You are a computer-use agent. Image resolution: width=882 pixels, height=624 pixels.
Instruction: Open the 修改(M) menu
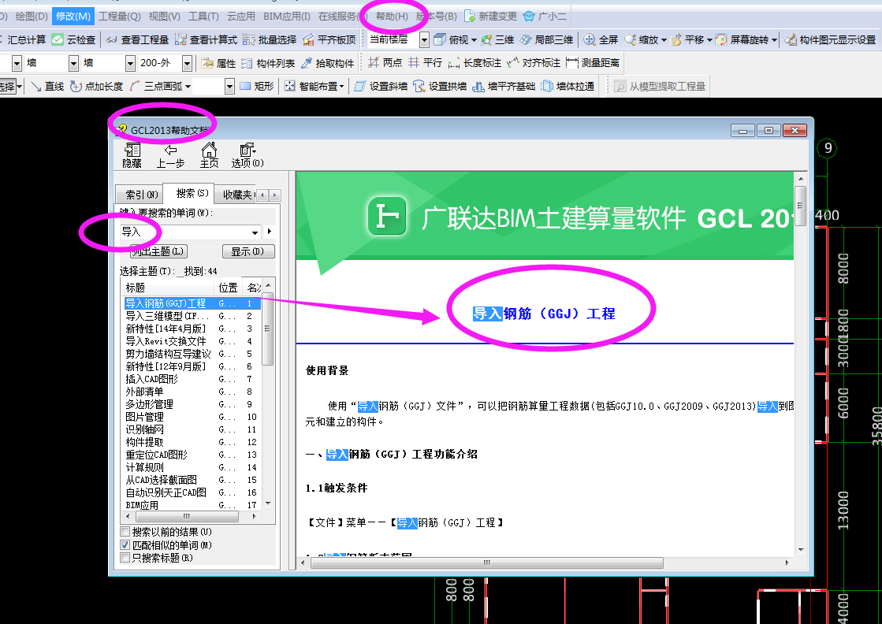pos(73,17)
